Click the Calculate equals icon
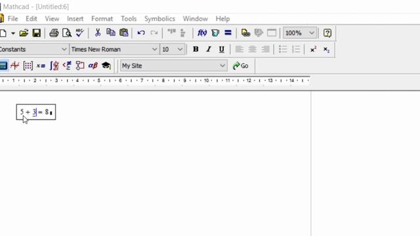 (228, 33)
